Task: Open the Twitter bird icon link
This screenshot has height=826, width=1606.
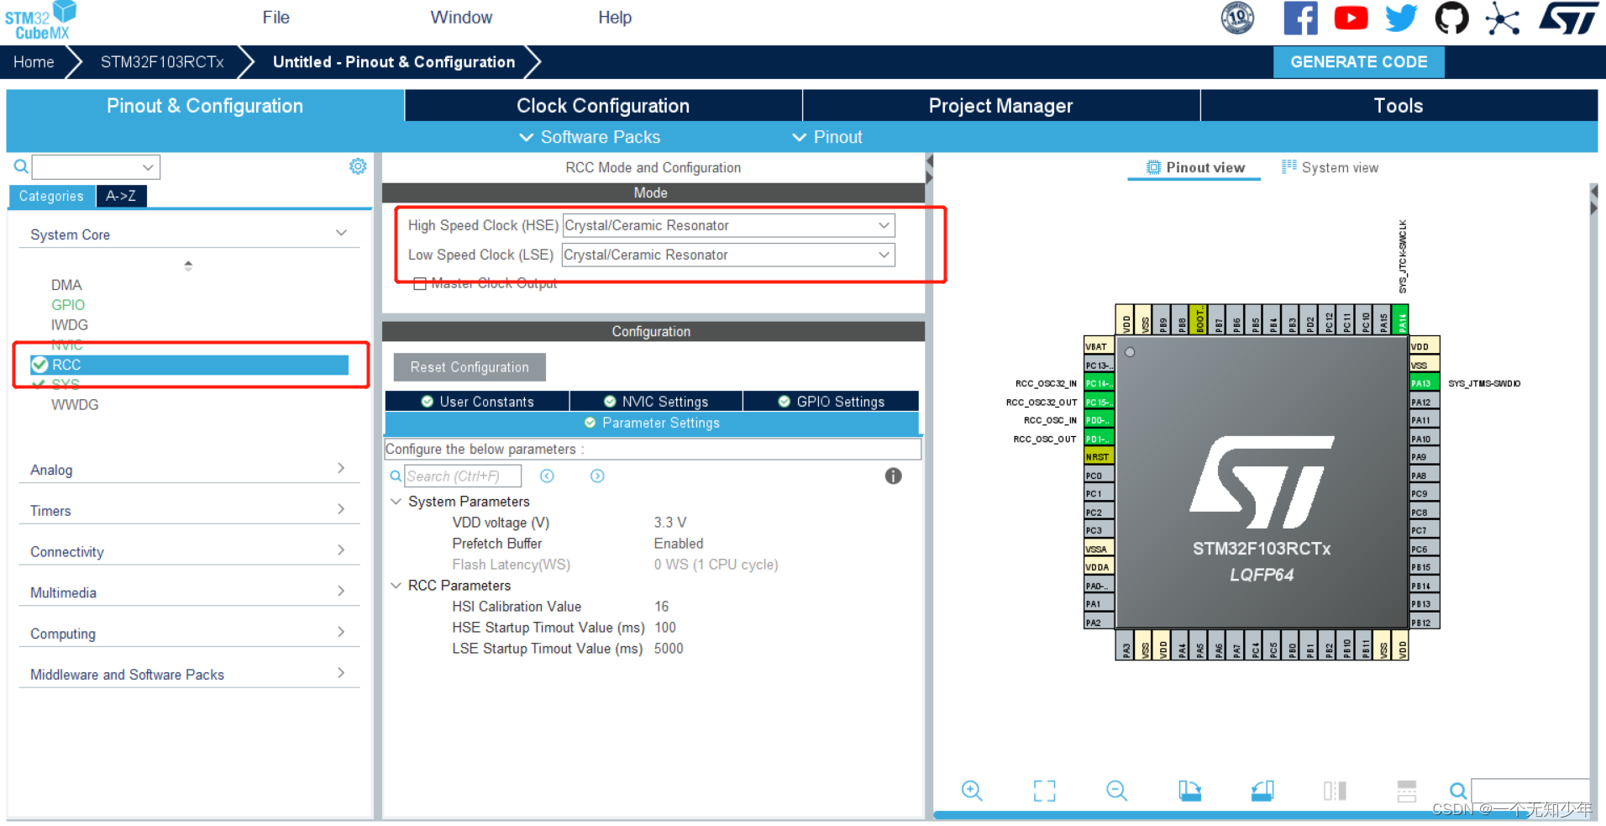Action: (1401, 18)
